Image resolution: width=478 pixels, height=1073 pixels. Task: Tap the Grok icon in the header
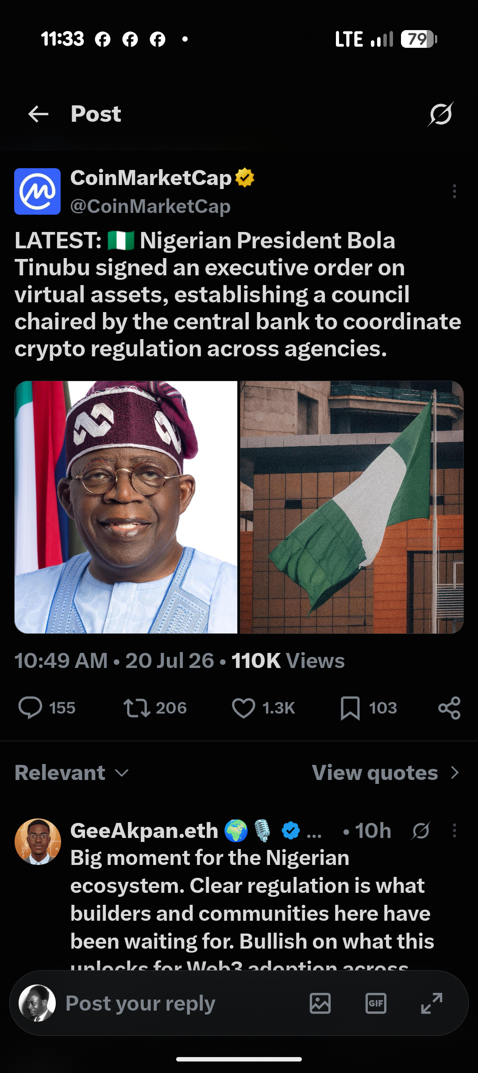441,114
